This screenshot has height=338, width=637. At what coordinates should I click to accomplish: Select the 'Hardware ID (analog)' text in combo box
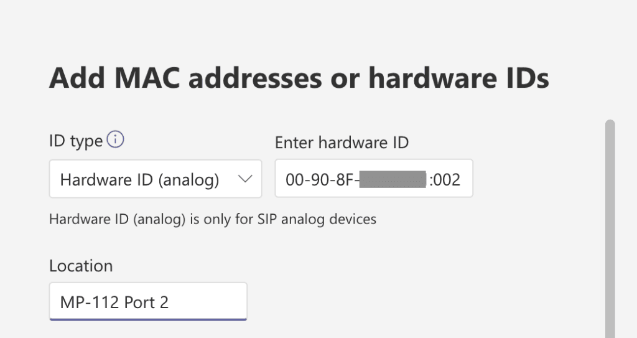pyautogui.click(x=139, y=180)
